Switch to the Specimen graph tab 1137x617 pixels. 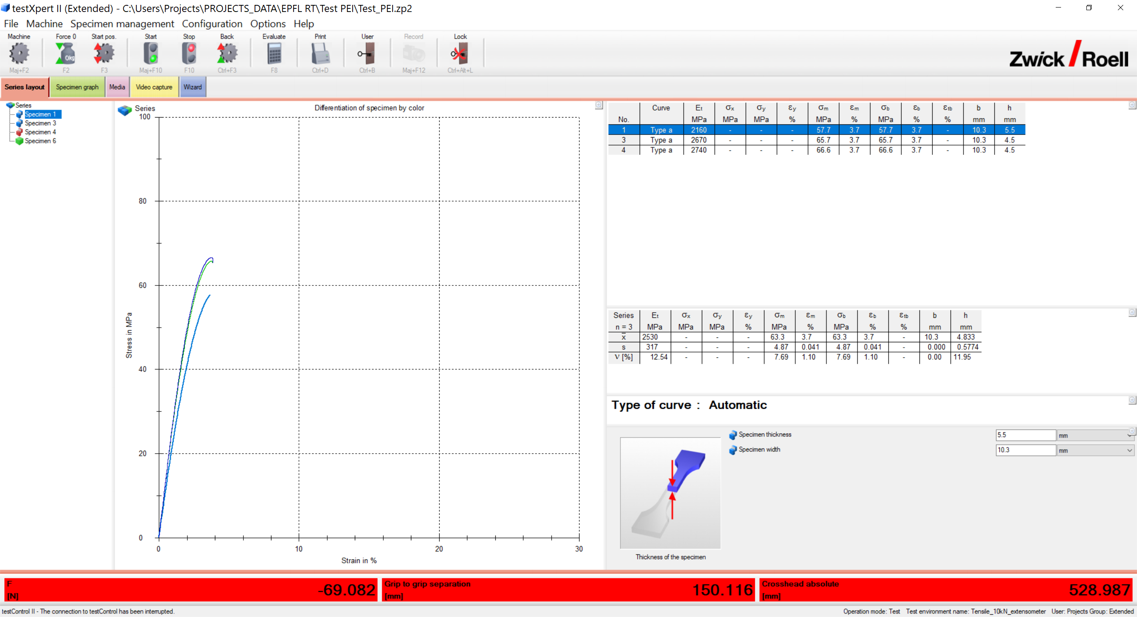tap(77, 87)
